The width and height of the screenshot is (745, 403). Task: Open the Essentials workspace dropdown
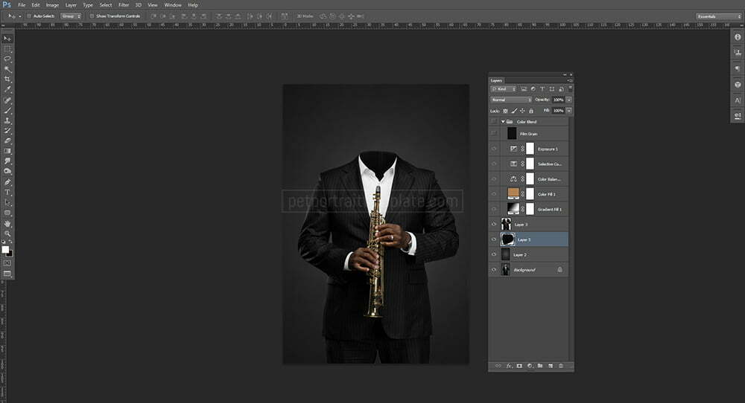click(718, 16)
